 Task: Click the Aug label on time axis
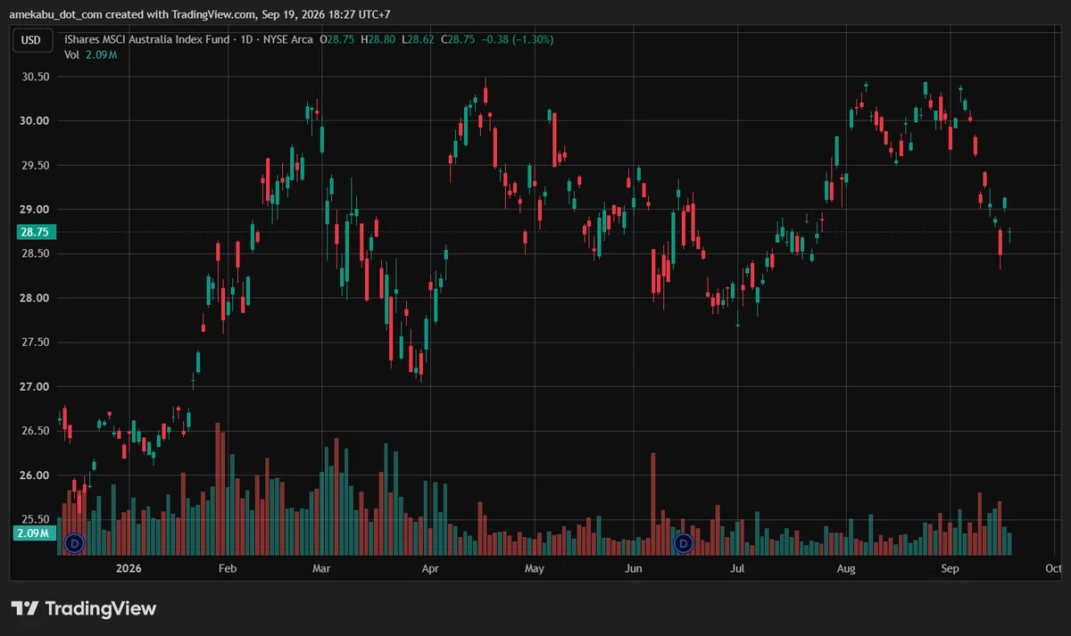click(846, 568)
